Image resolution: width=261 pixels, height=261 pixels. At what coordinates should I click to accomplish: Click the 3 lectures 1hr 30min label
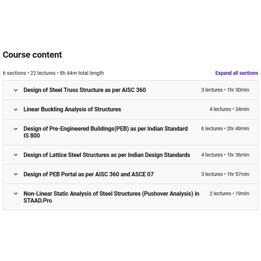point(225,90)
